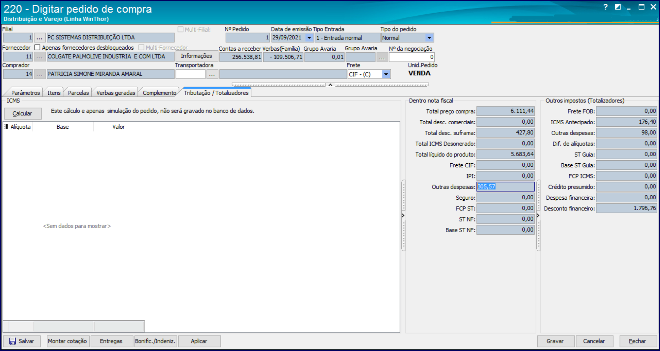The height and width of the screenshot is (351, 660).
Task: Click the PATRICIA SIMONE MIRANDA AMARAL buyer field
Action: pos(110,74)
